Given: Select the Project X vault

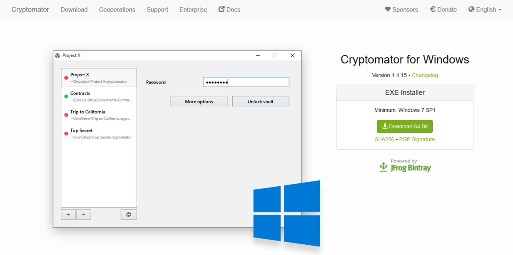Looking at the screenshot, I should click(x=99, y=78).
